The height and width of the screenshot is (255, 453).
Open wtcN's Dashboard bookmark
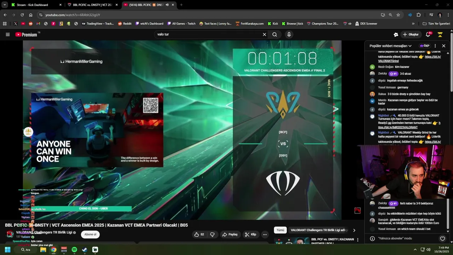[x=149, y=24]
